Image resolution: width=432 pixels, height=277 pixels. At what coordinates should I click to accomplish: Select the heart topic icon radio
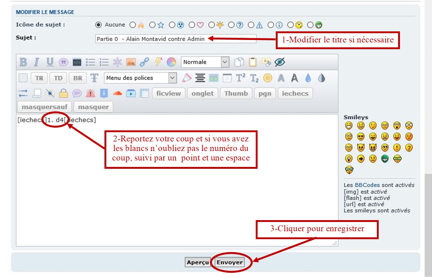click(x=192, y=25)
